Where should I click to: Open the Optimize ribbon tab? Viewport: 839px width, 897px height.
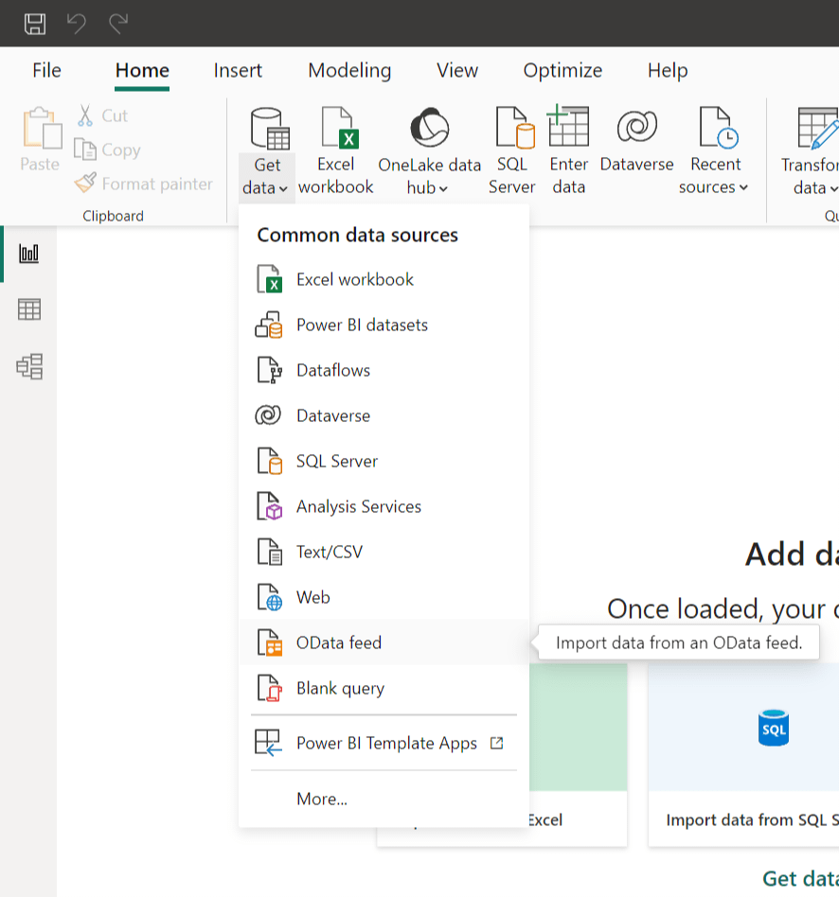tap(562, 70)
